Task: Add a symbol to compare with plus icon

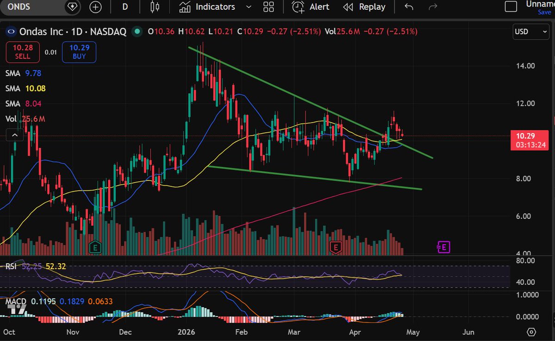Action: tap(96, 7)
